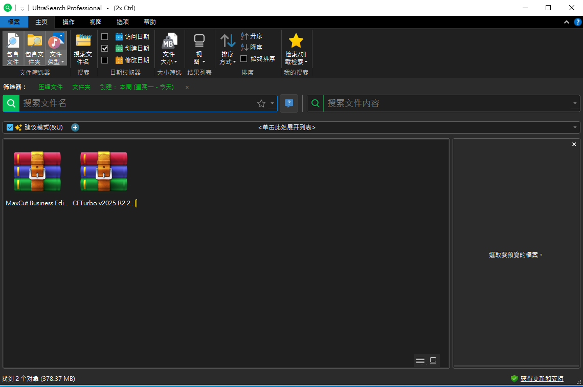Open the 文件大小 dropdown

pyautogui.click(x=169, y=48)
